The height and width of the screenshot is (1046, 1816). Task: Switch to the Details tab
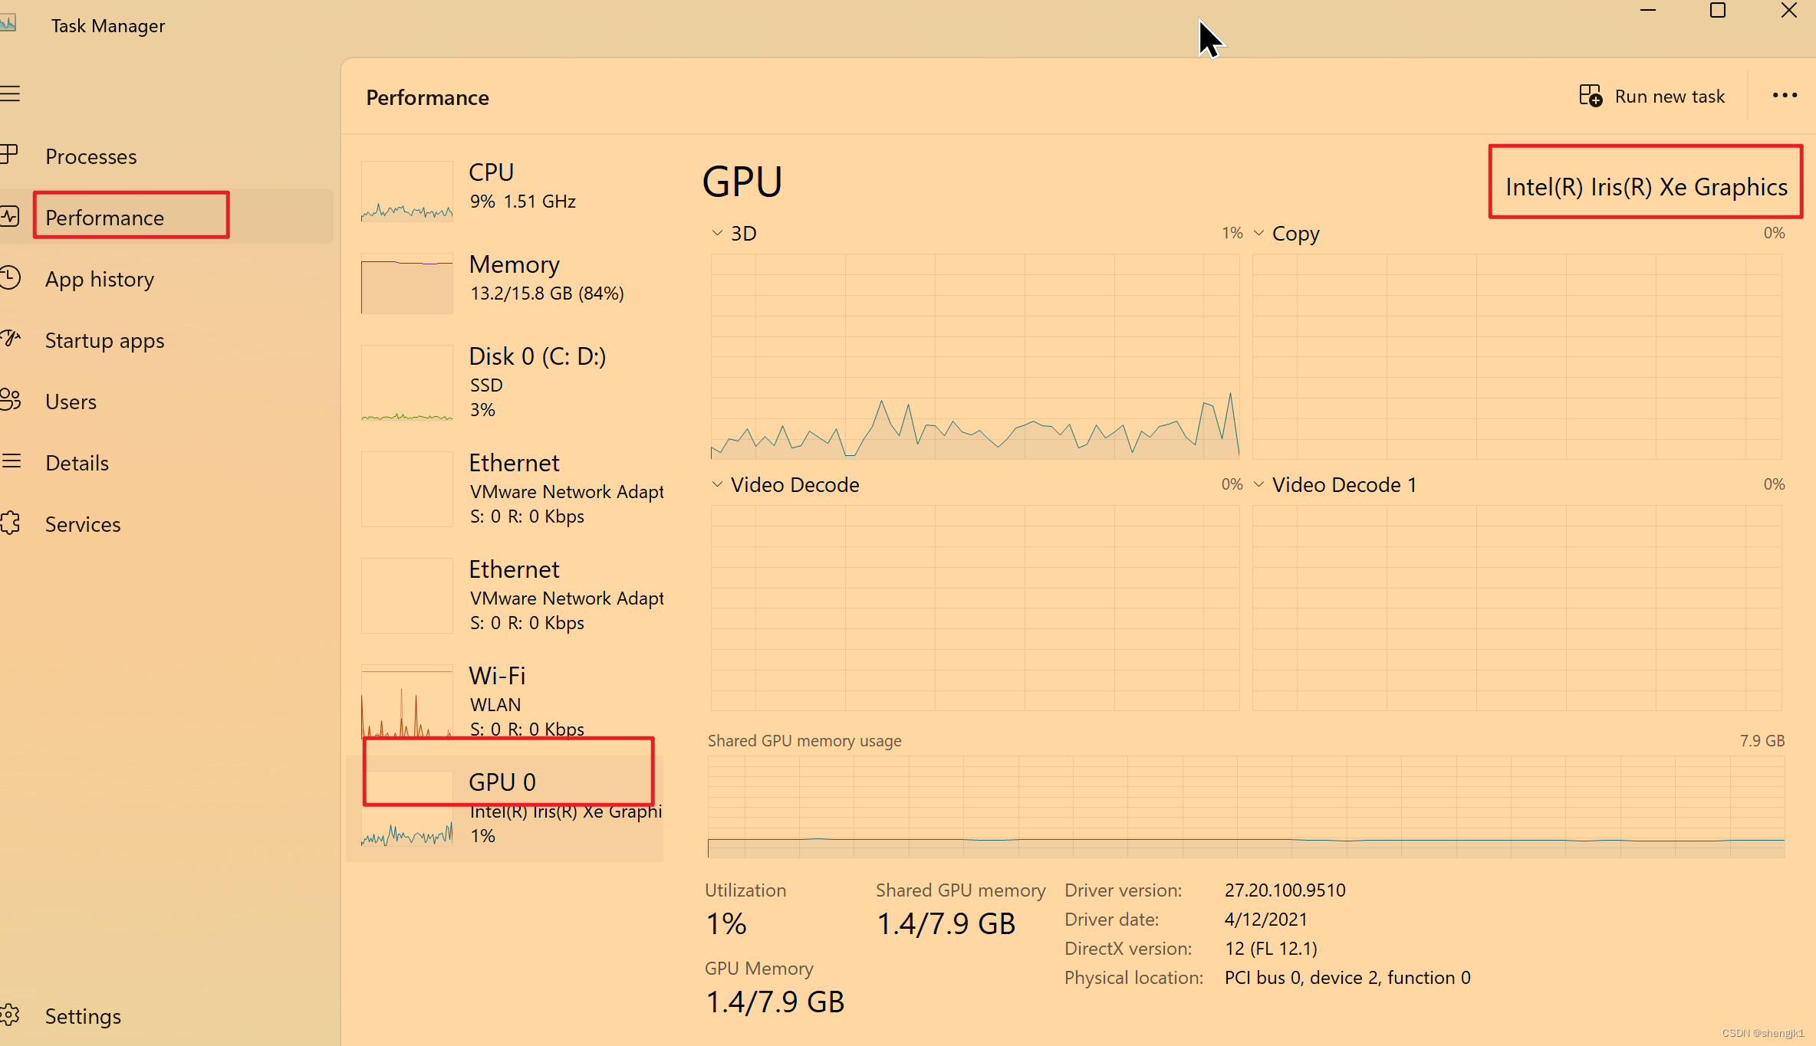[x=77, y=463]
